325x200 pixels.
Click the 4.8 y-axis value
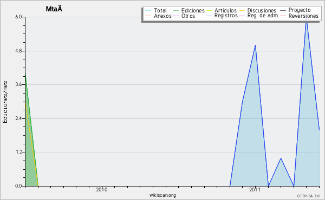point(18,51)
